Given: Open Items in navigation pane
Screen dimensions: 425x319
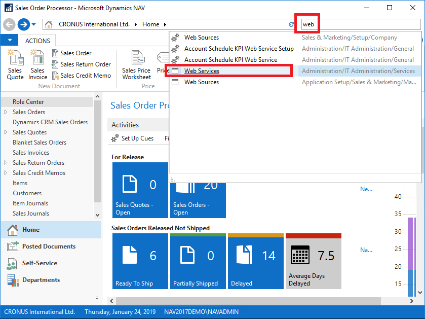Looking at the screenshot, I should [20, 183].
